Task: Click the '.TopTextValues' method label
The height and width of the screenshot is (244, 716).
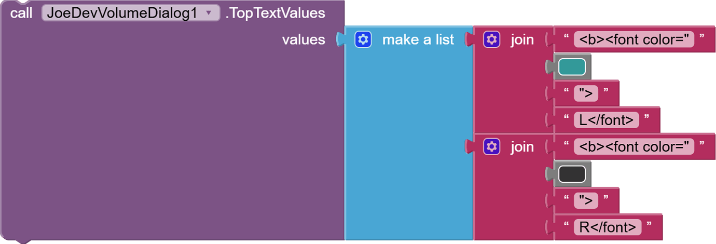Action: (275, 13)
